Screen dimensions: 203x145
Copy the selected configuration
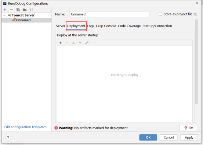(x=18, y=10)
